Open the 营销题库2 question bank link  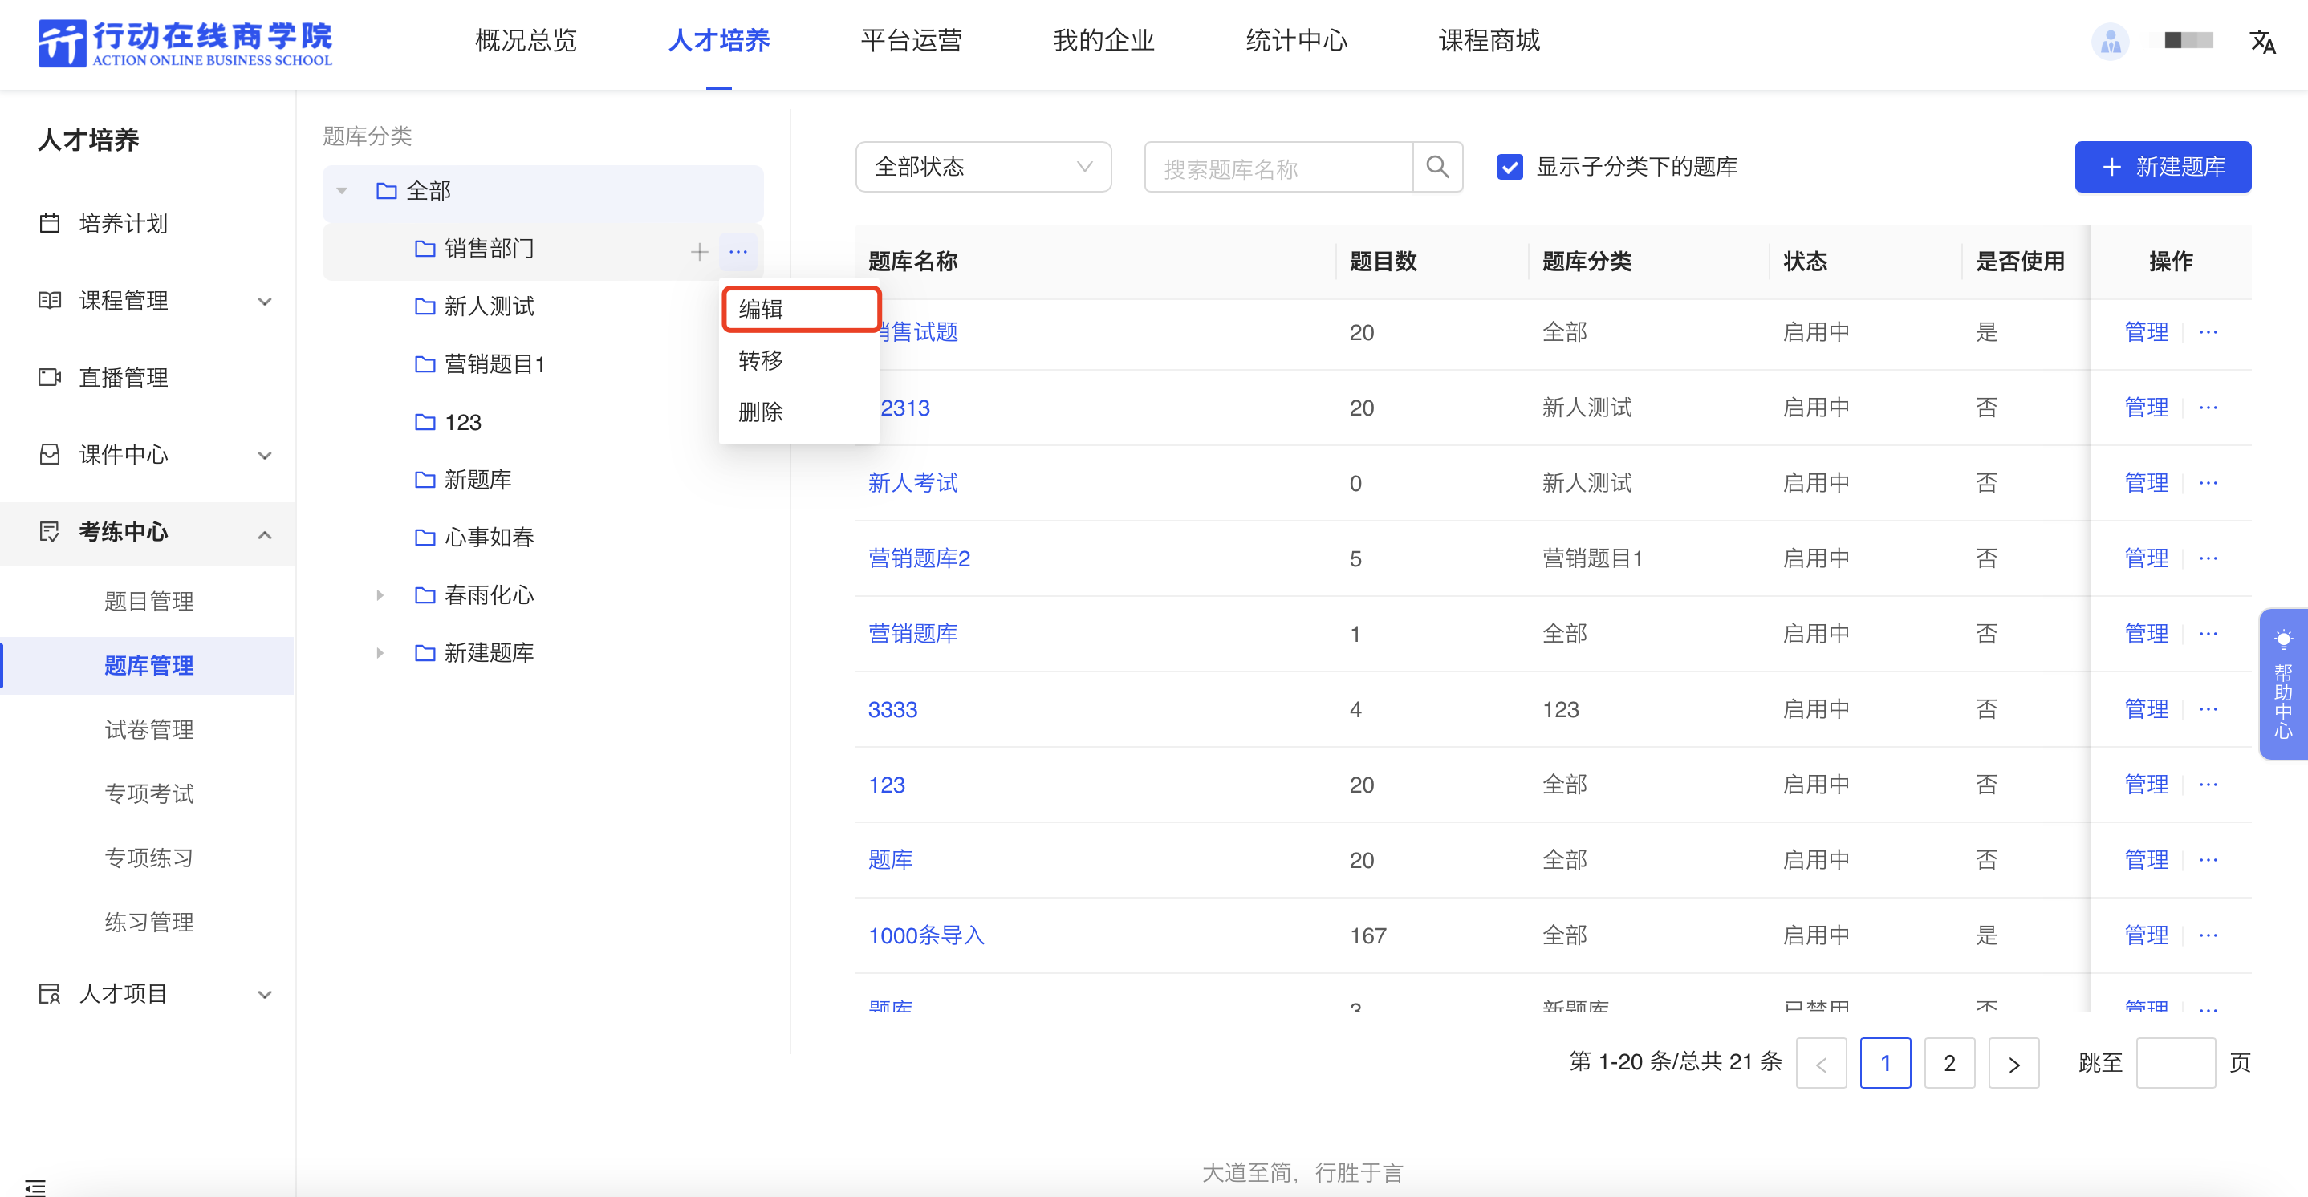tap(918, 558)
